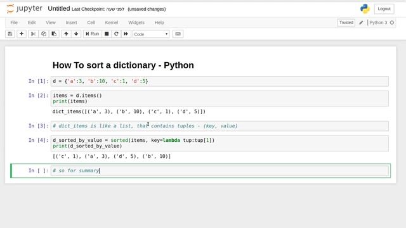The height and width of the screenshot is (228, 406).
Task: Click the In [2]: prompt label
Action: click(38, 96)
